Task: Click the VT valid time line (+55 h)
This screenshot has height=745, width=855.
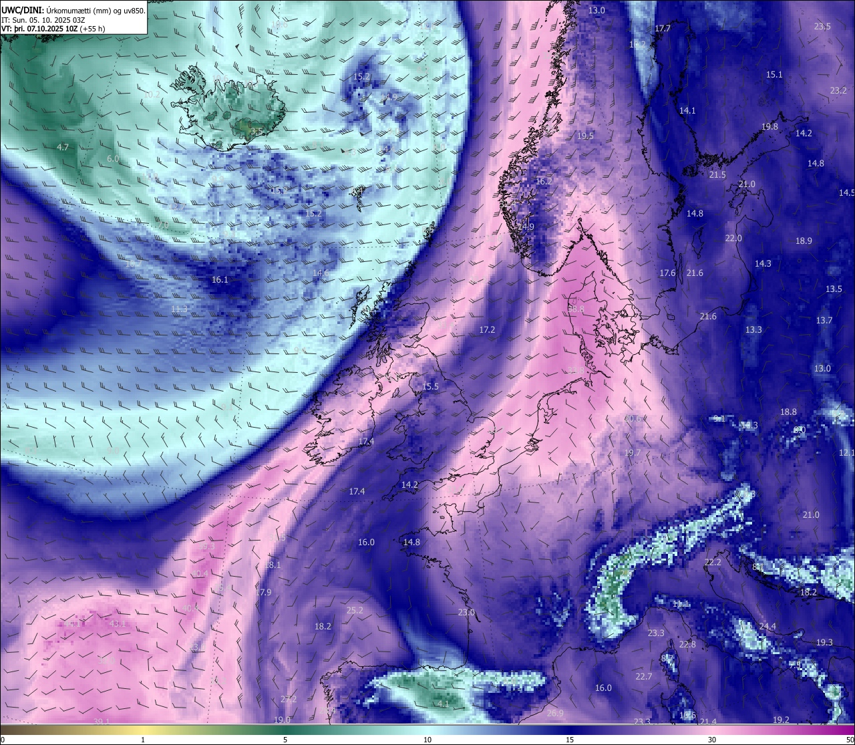Action: coord(53,29)
